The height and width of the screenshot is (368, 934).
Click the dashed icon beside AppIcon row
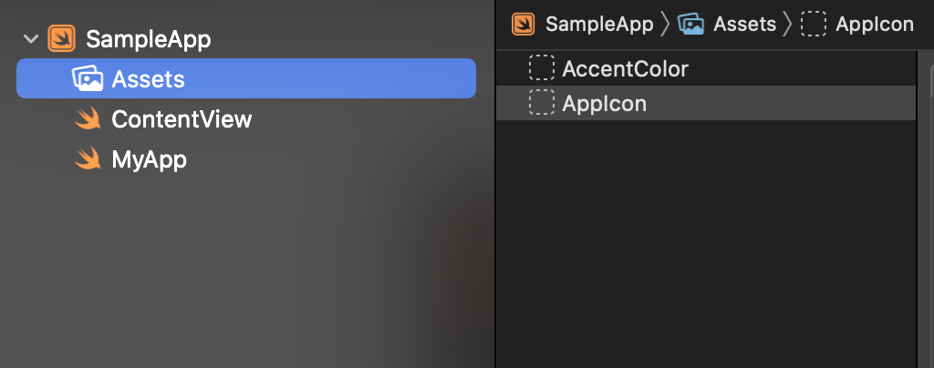point(542,102)
